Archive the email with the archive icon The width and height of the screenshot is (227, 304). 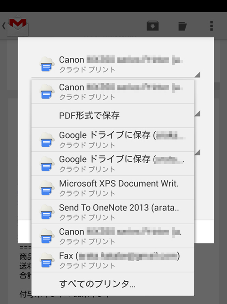pos(153,26)
